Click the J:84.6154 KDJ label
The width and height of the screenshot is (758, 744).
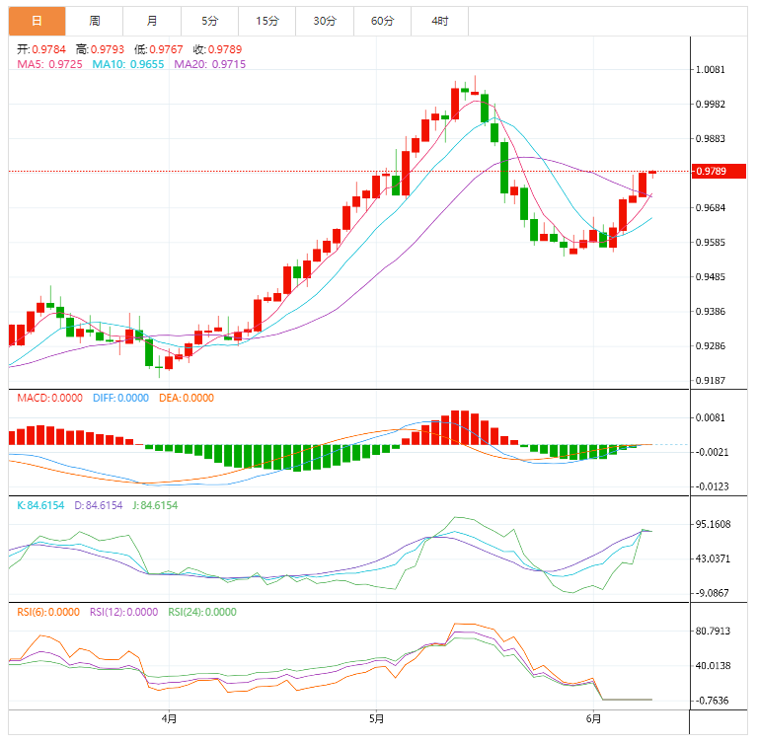(x=155, y=505)
